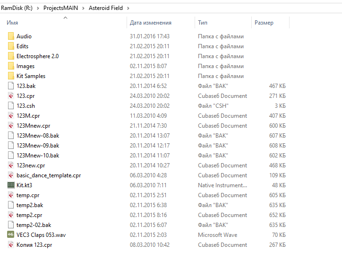Go to ProjectsMAIN in address bar
Viewport: 342px width, 261px height.
tap(60, 8)
